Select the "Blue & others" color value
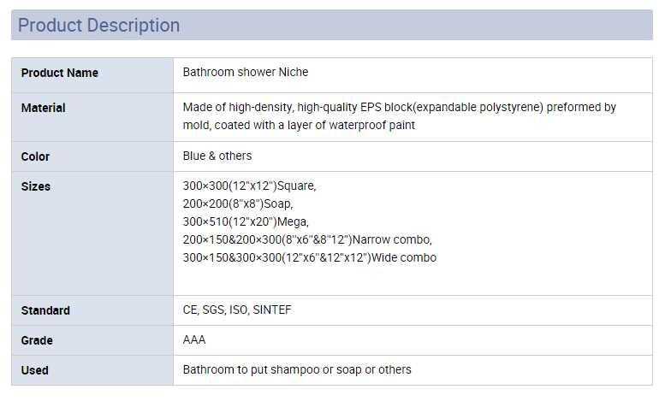 pyautogui.click(x=217, y=156)
